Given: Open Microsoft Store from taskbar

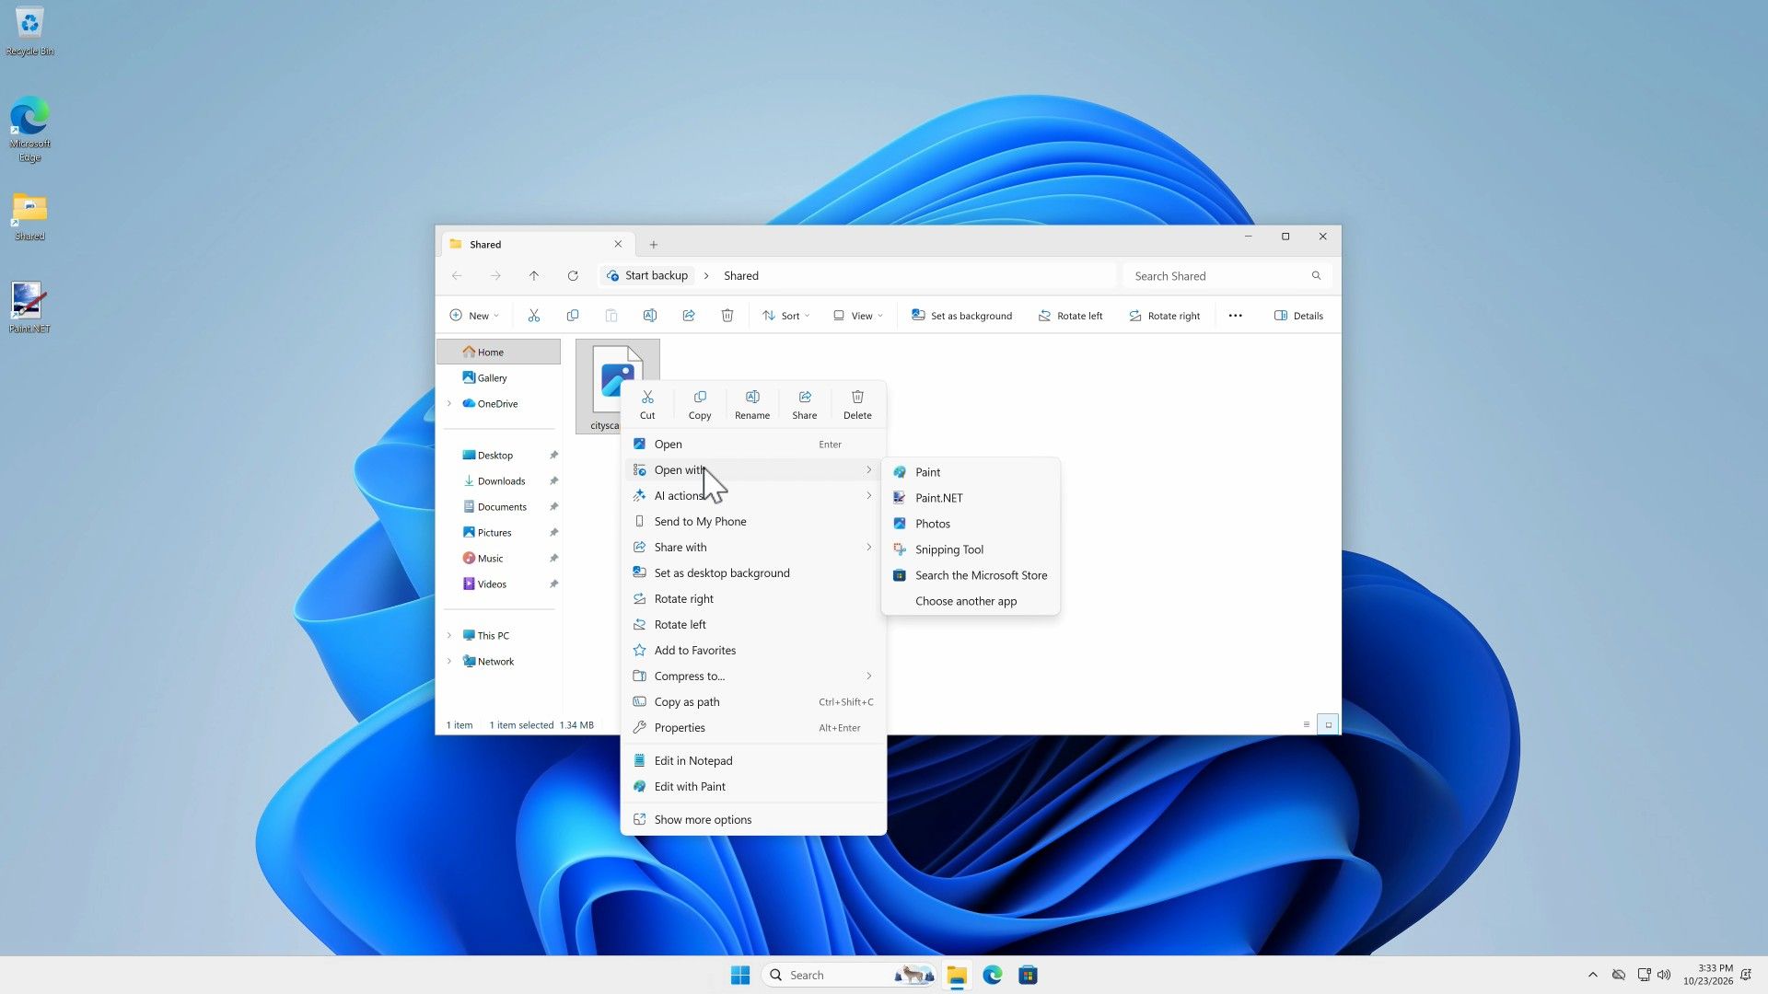Looking at the screenshot, I should point(1029,976).
